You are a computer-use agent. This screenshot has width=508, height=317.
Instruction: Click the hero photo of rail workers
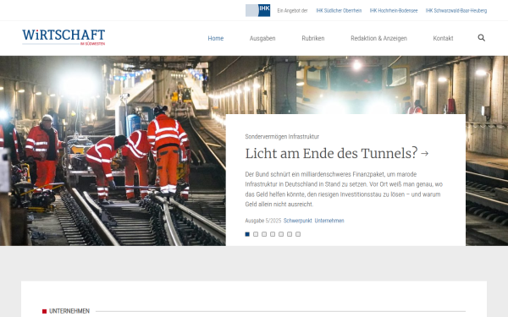(x=113, y=150)
